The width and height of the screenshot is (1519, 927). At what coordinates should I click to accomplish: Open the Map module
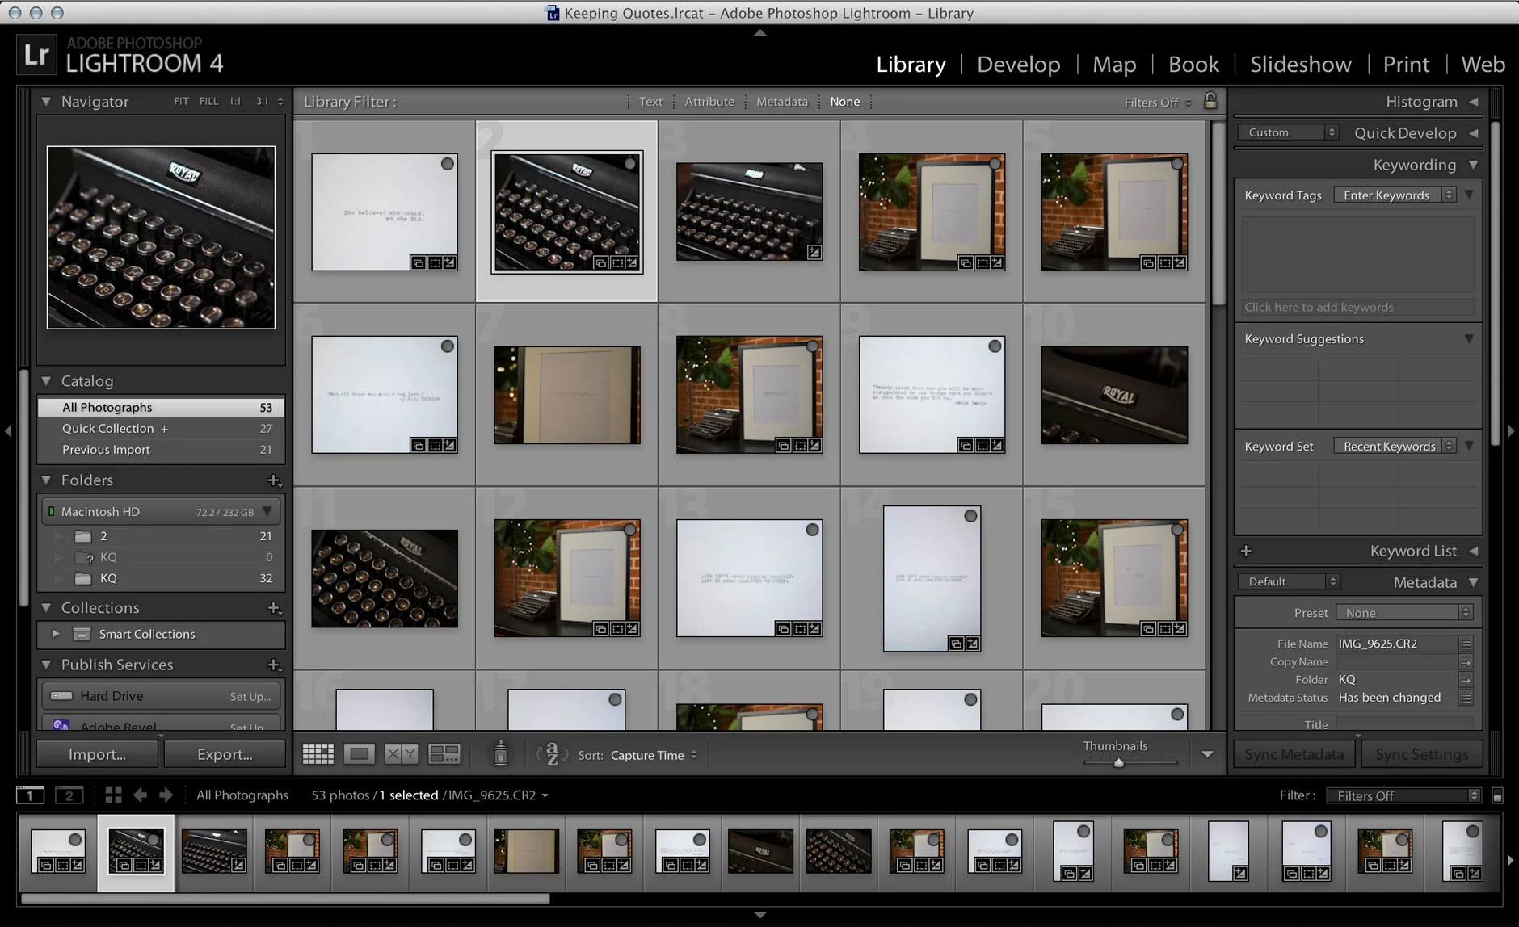(x=1114, y=65)
